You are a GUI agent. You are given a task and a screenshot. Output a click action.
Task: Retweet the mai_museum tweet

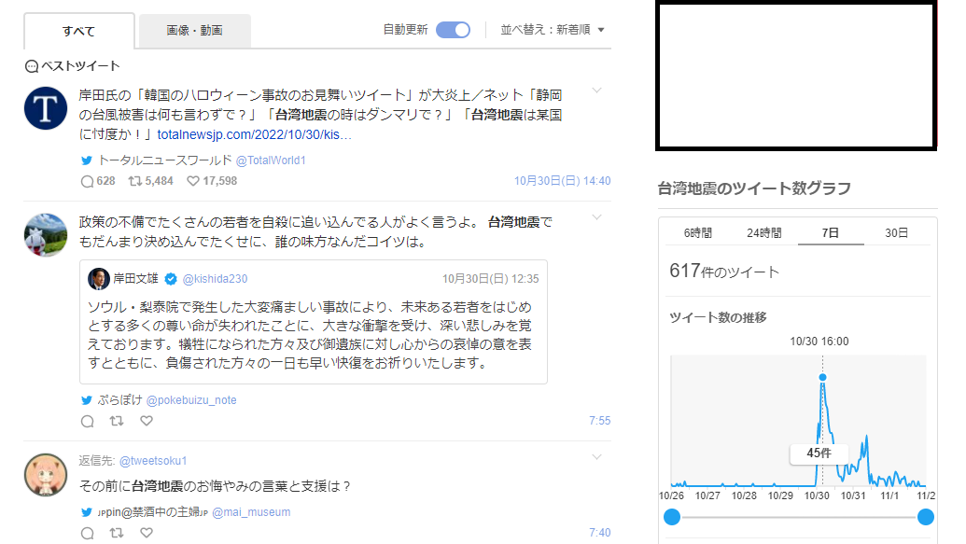pos(117,533)
